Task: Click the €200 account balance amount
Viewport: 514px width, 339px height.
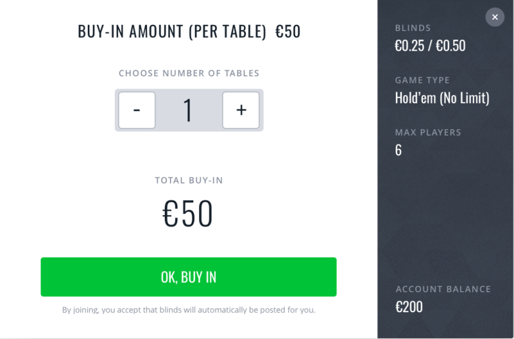Action: 409,307
